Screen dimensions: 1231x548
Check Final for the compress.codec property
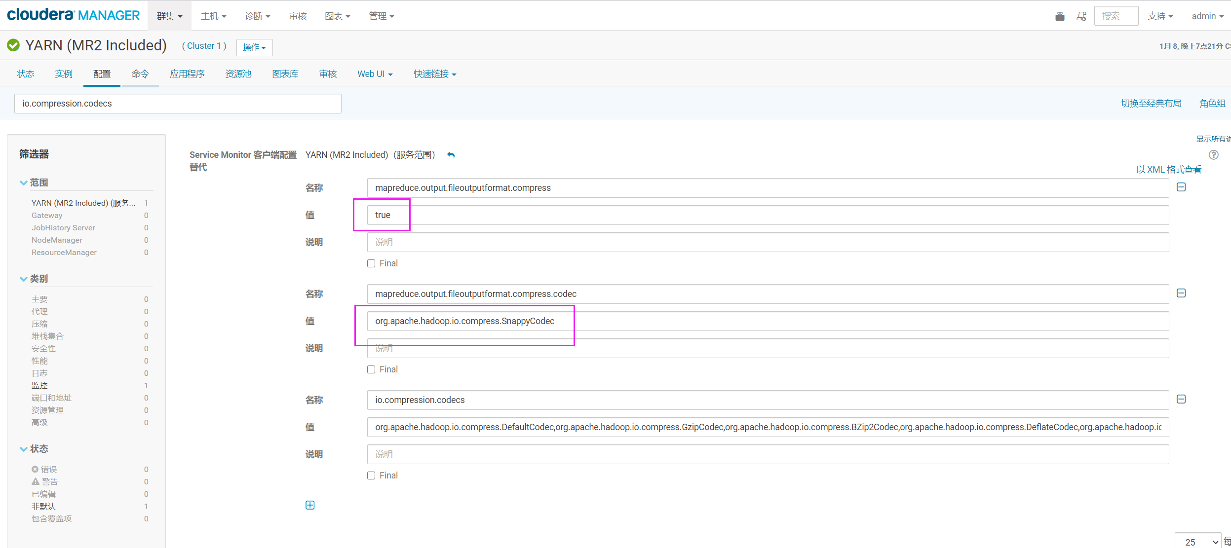point(371,369)
